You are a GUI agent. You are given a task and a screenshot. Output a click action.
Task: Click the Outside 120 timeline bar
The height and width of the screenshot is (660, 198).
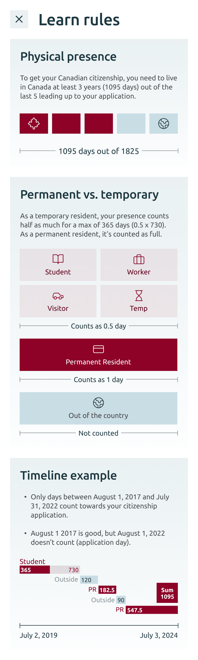pos(89,580)
